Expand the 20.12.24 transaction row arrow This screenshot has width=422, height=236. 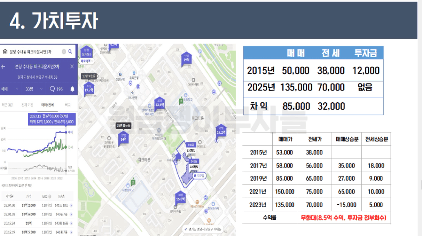coord(71,223)
